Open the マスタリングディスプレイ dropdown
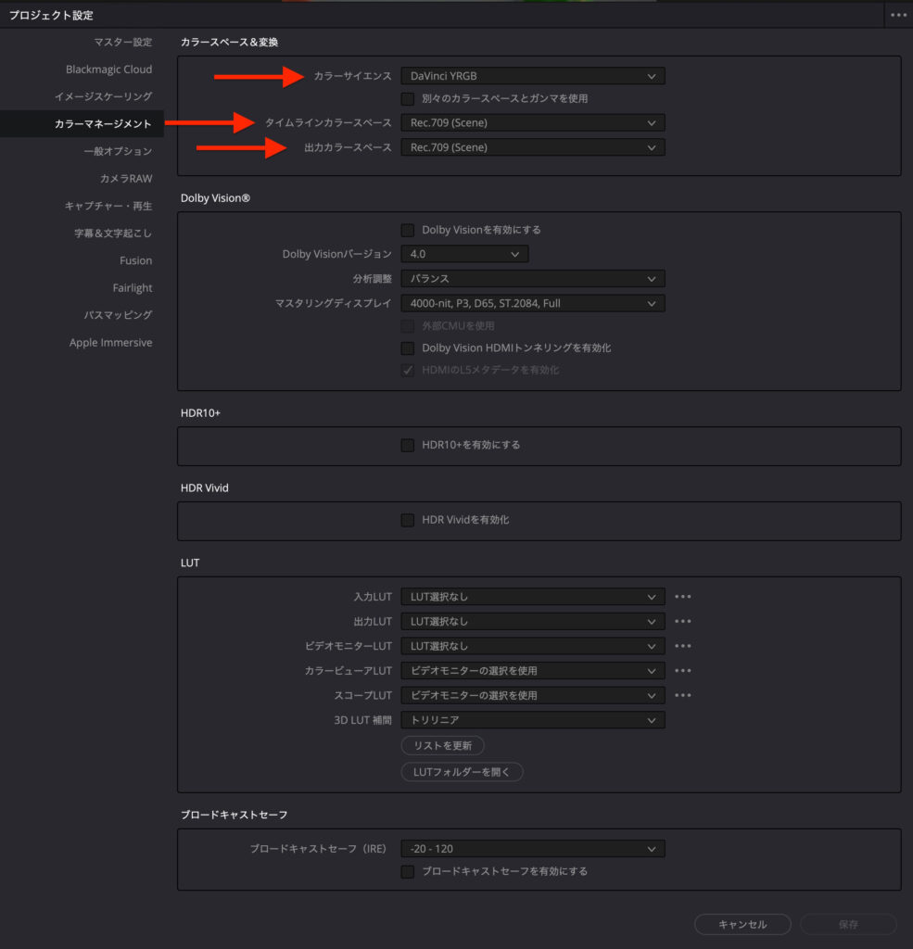The width and height of the screenshot is (913, 949). (x=532, y=303)
